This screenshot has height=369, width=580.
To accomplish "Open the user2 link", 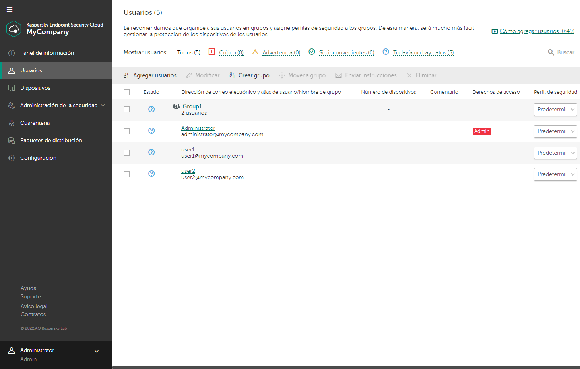I will (x=188, y=171).
